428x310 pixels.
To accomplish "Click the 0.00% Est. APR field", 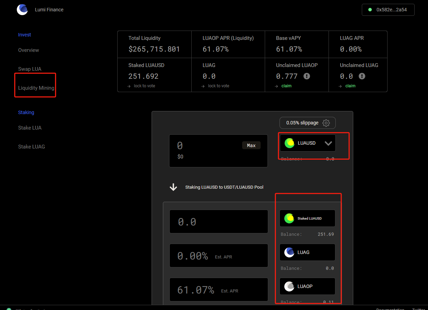I will tap(219, 256).
